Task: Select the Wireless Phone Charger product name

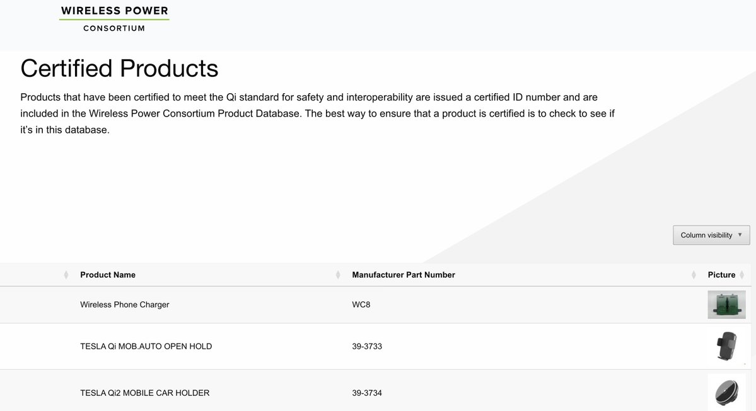Action: 124,305
